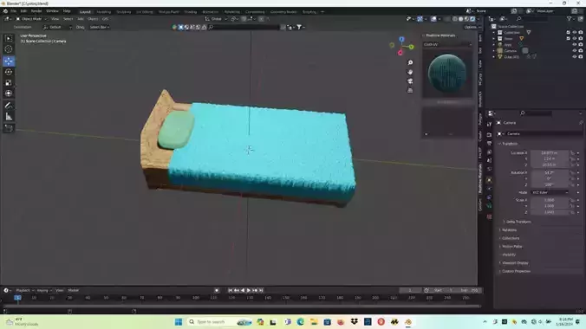Select the Cursor tool in left toolbar
586x329 pixels.
click(9, 49)
